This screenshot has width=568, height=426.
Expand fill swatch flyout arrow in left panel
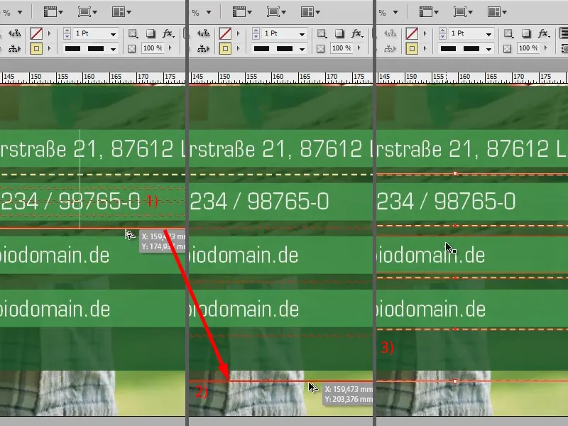click(50, 48)
